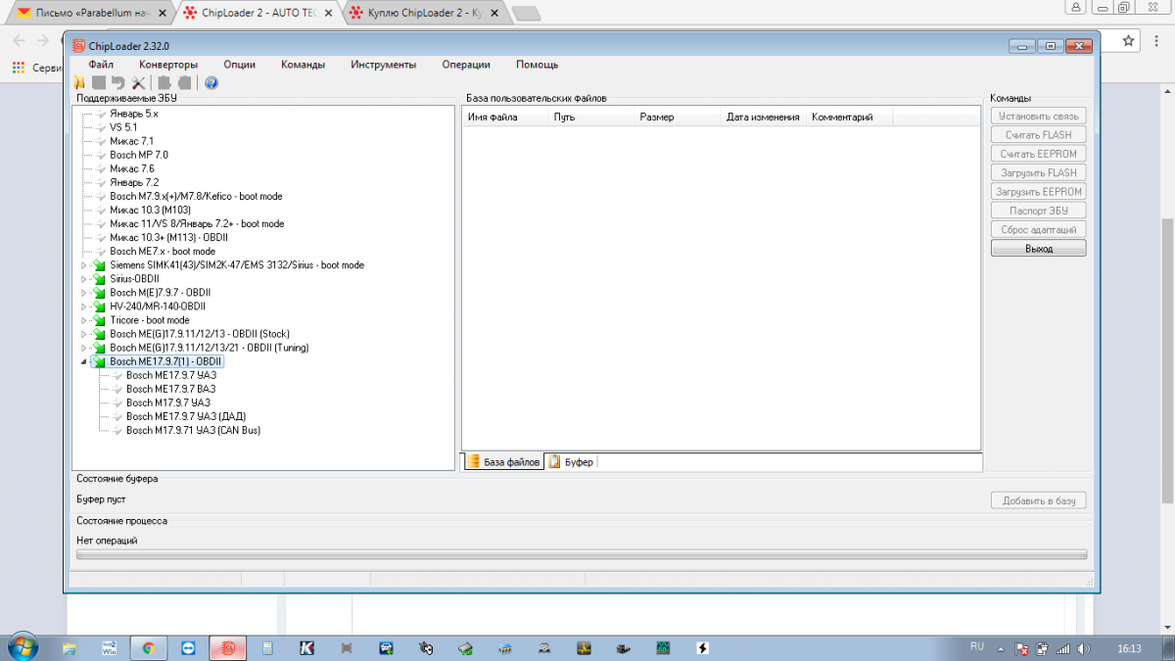The image size is (1175, 661).
Task: Select Bosch MP 7.0 in the tree
Action: pyautogui.click(x=139, y=155)
